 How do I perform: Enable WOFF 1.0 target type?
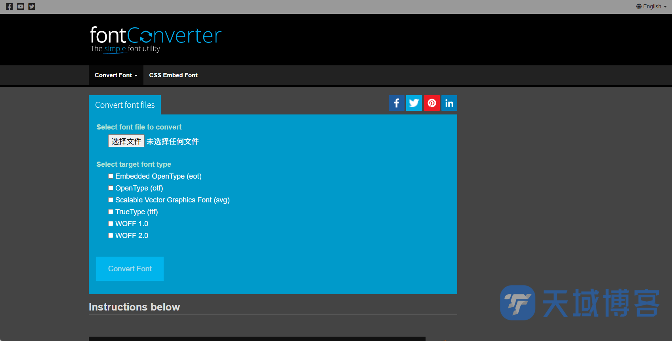click(111, 224)
